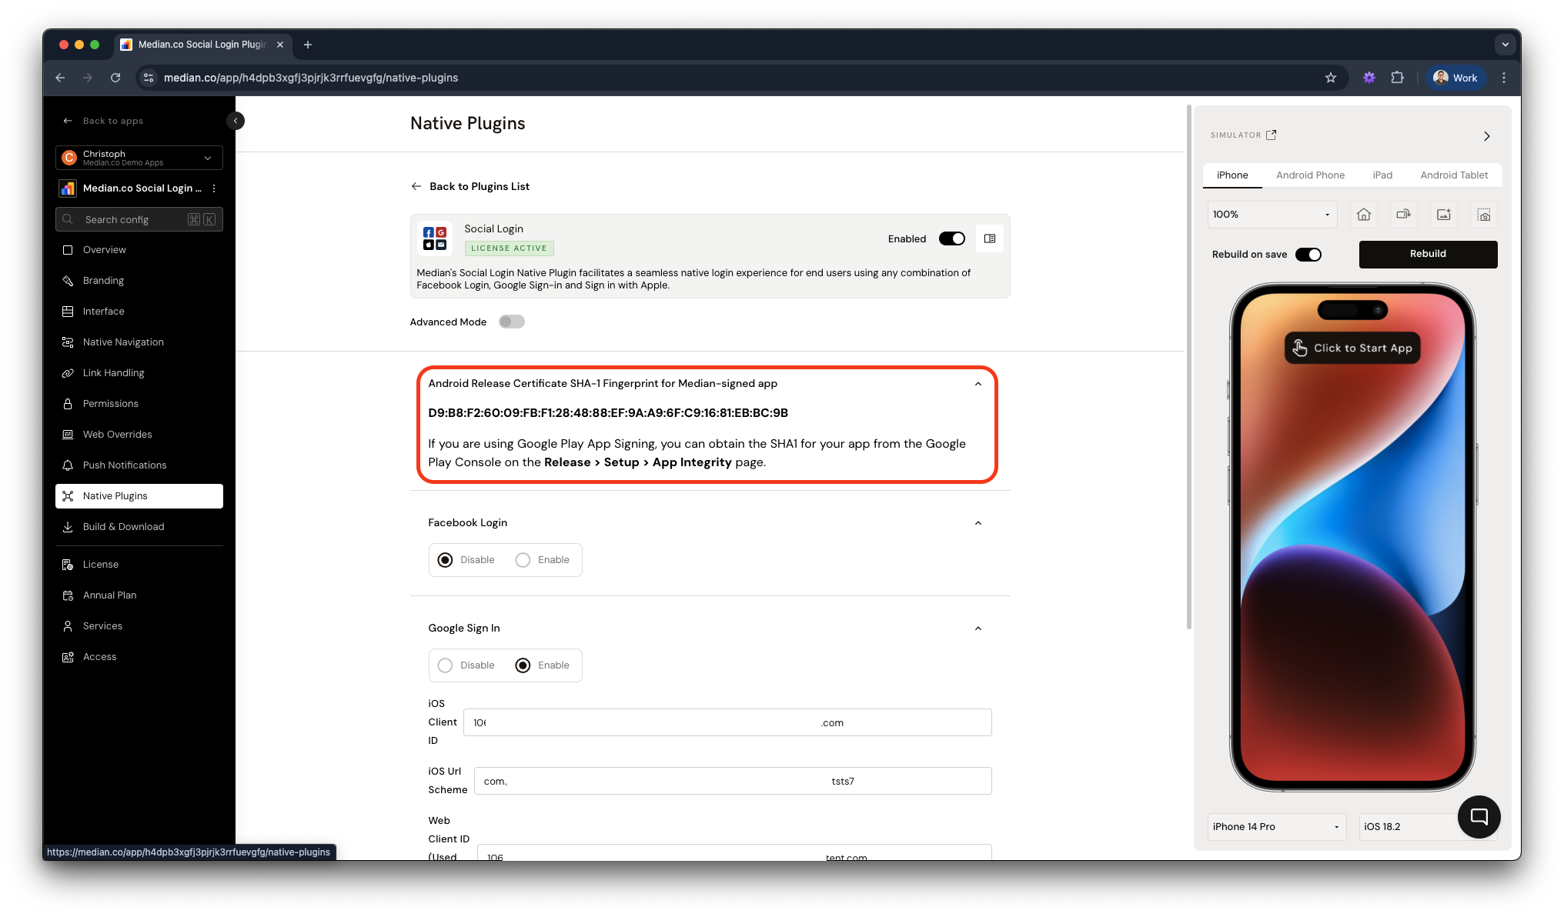Click the Push Notifications bell icon
Screen dimensions: 1564x917
coord(68,465)
